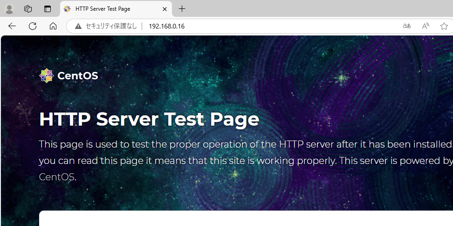
Task: Click the tab's CentOS favicon
Action: coord(67,9)
